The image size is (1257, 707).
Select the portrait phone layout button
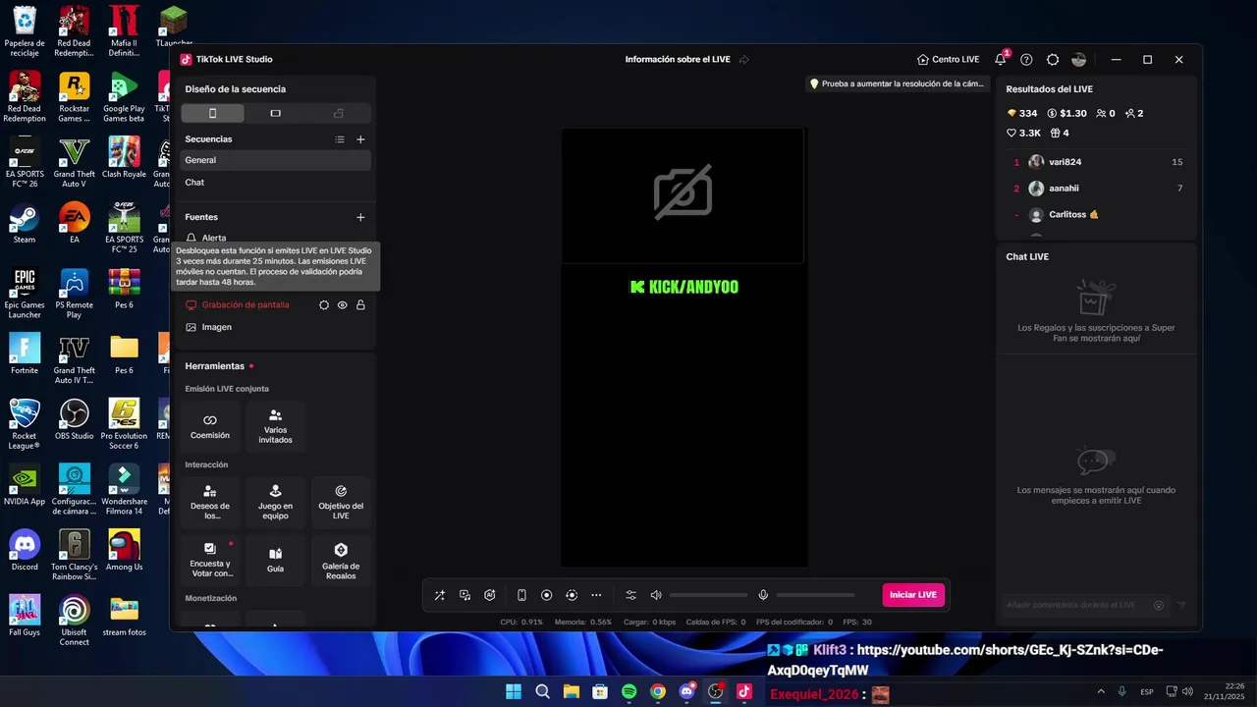[212, 113]
